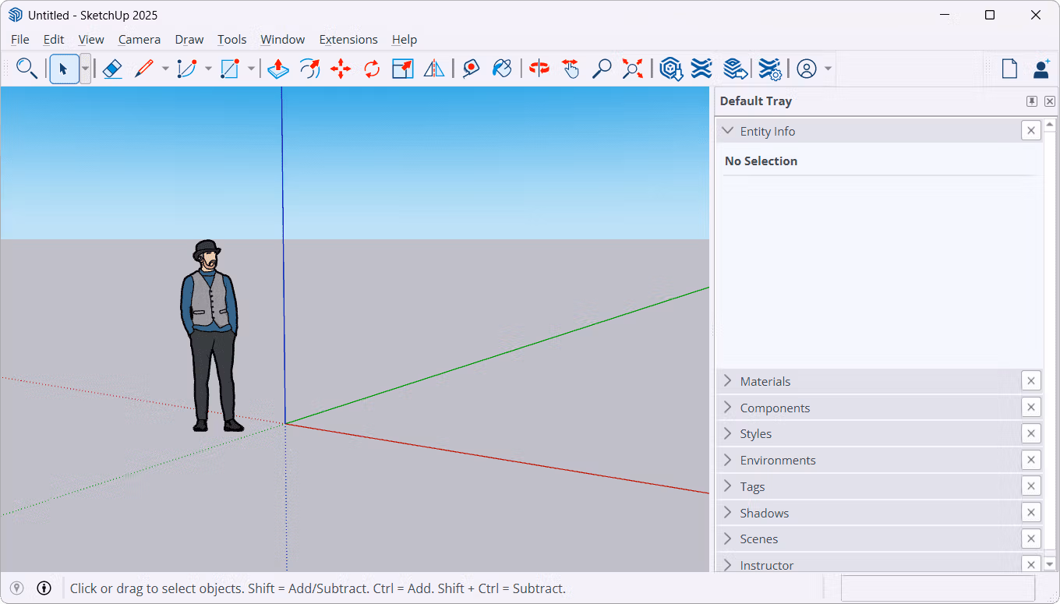1060x604 pixels.
Task: Select the Zoom tool
Action: [x=602, y=69]
